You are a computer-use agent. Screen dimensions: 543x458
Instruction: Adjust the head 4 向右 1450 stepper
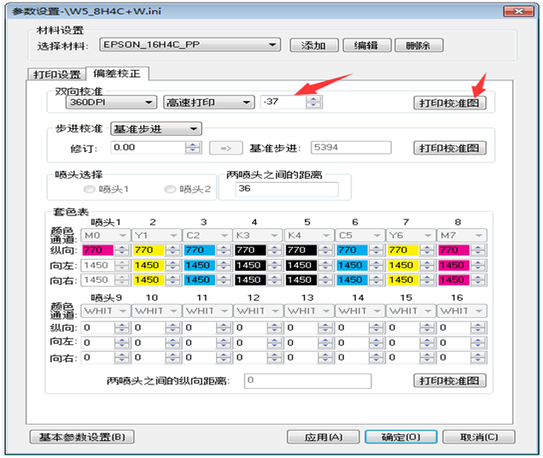click(275, 279)
